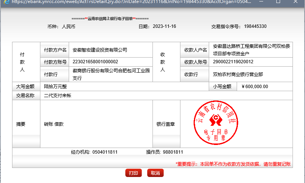Click the amount in words 陆拾万元整

click(x=55, y=86)
